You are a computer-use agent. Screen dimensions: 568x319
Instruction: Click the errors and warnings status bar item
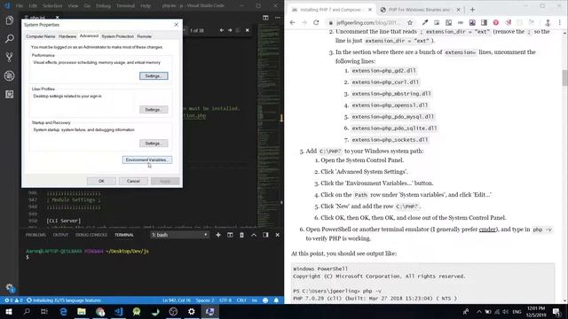tap(13, 300)
